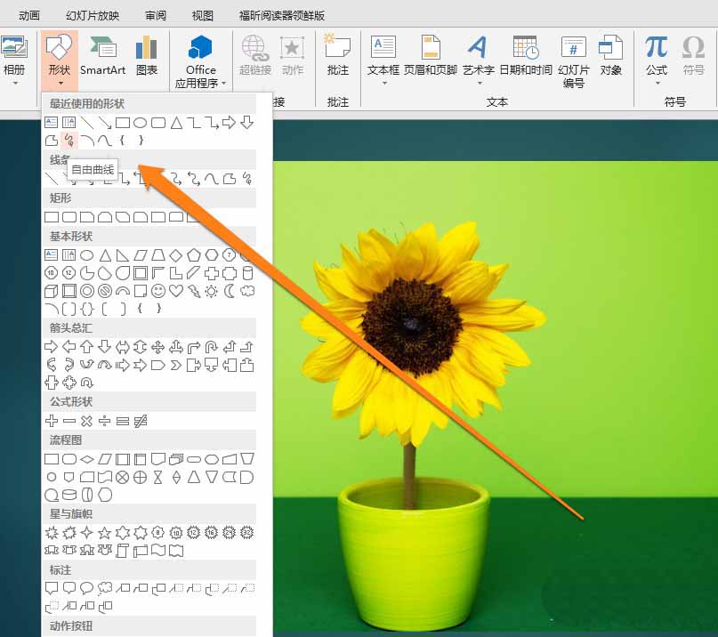The width and height of the screenshot is (718, 637).
Task: Select the freeform scribble shape in recent shapes
Action: tap(69, 141)
